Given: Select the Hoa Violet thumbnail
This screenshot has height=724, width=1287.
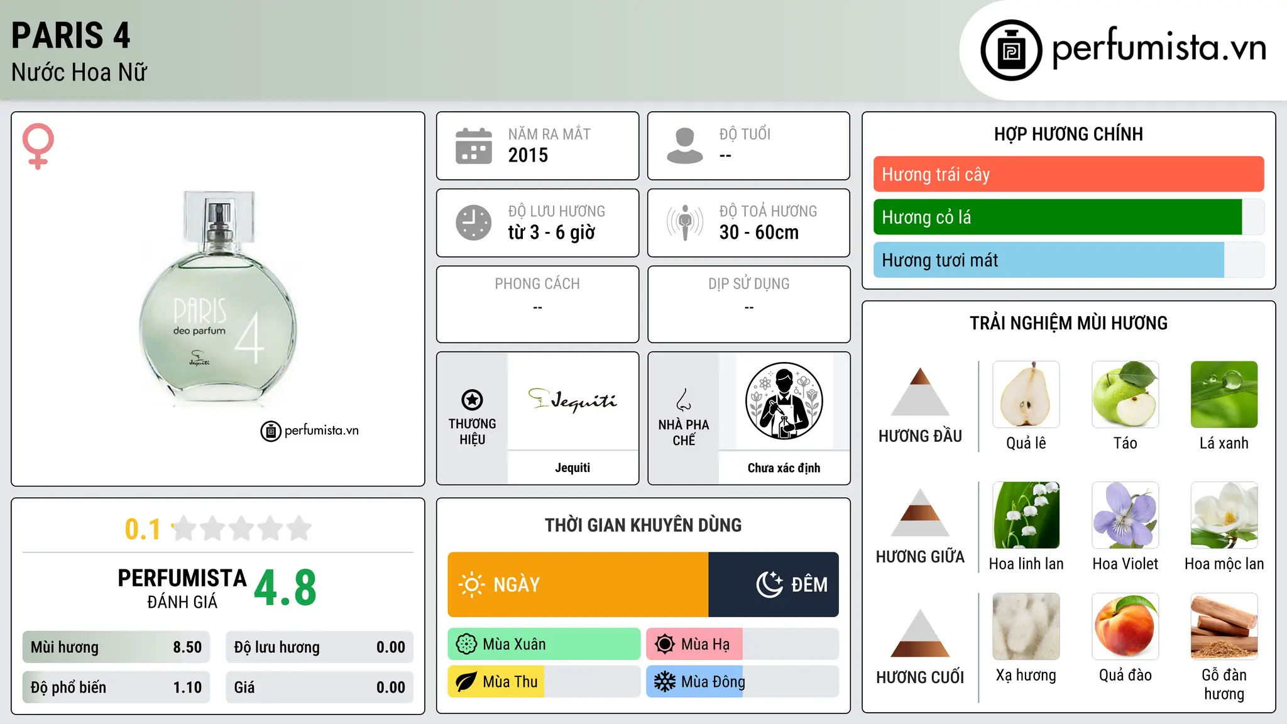Looking at the screenshot, I should [1125, 515].
